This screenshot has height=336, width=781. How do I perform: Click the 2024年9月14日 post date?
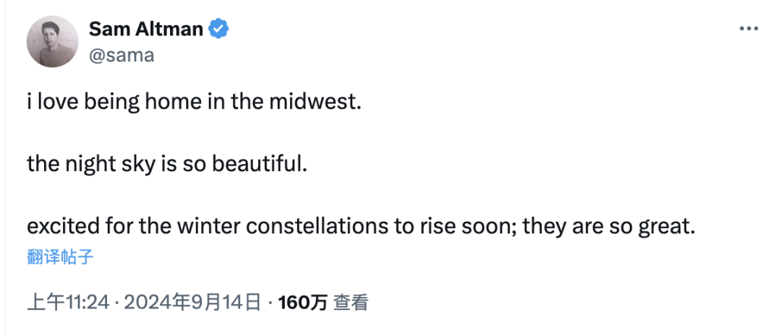(x=192, y=303)
